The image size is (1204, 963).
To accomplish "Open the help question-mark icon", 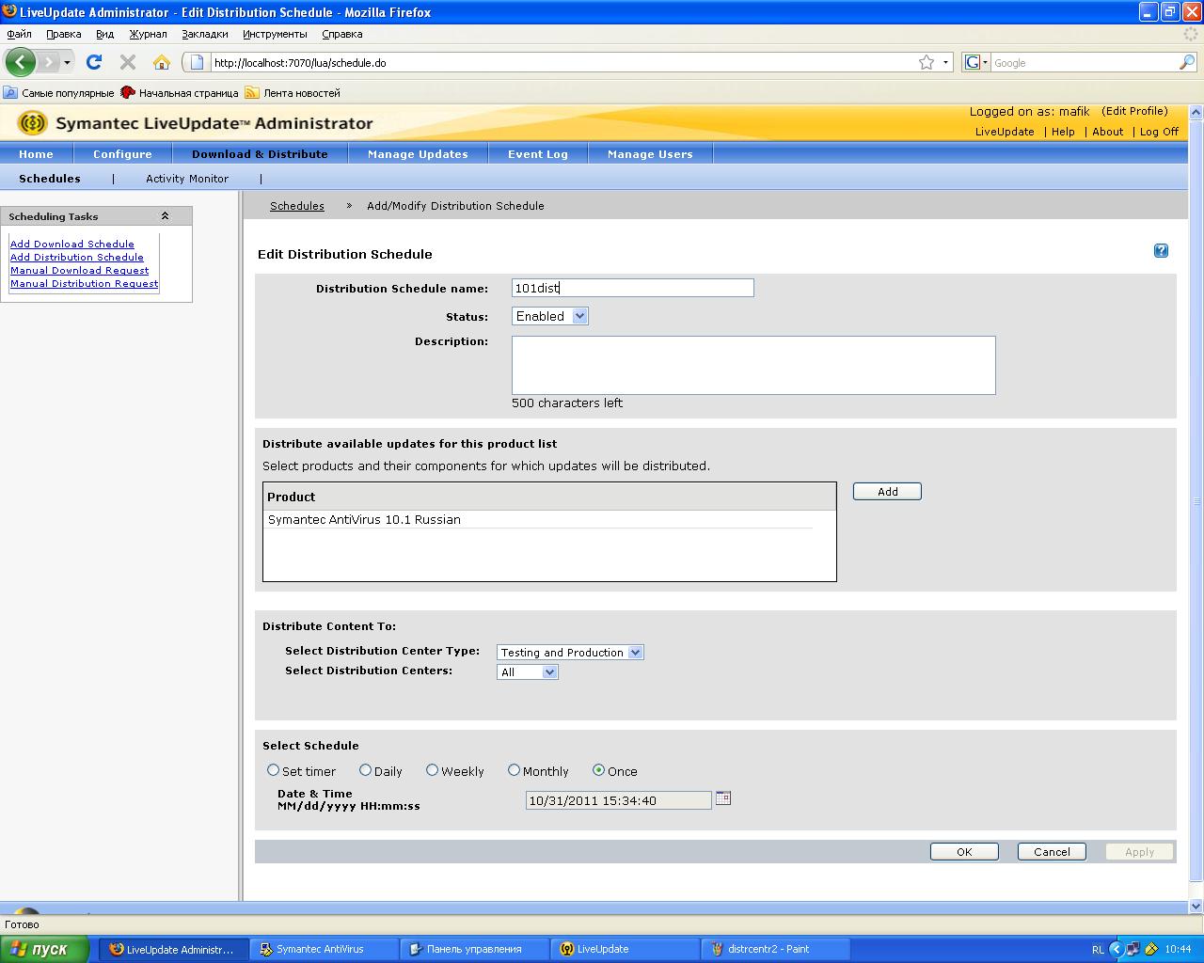I will 1161,250.
